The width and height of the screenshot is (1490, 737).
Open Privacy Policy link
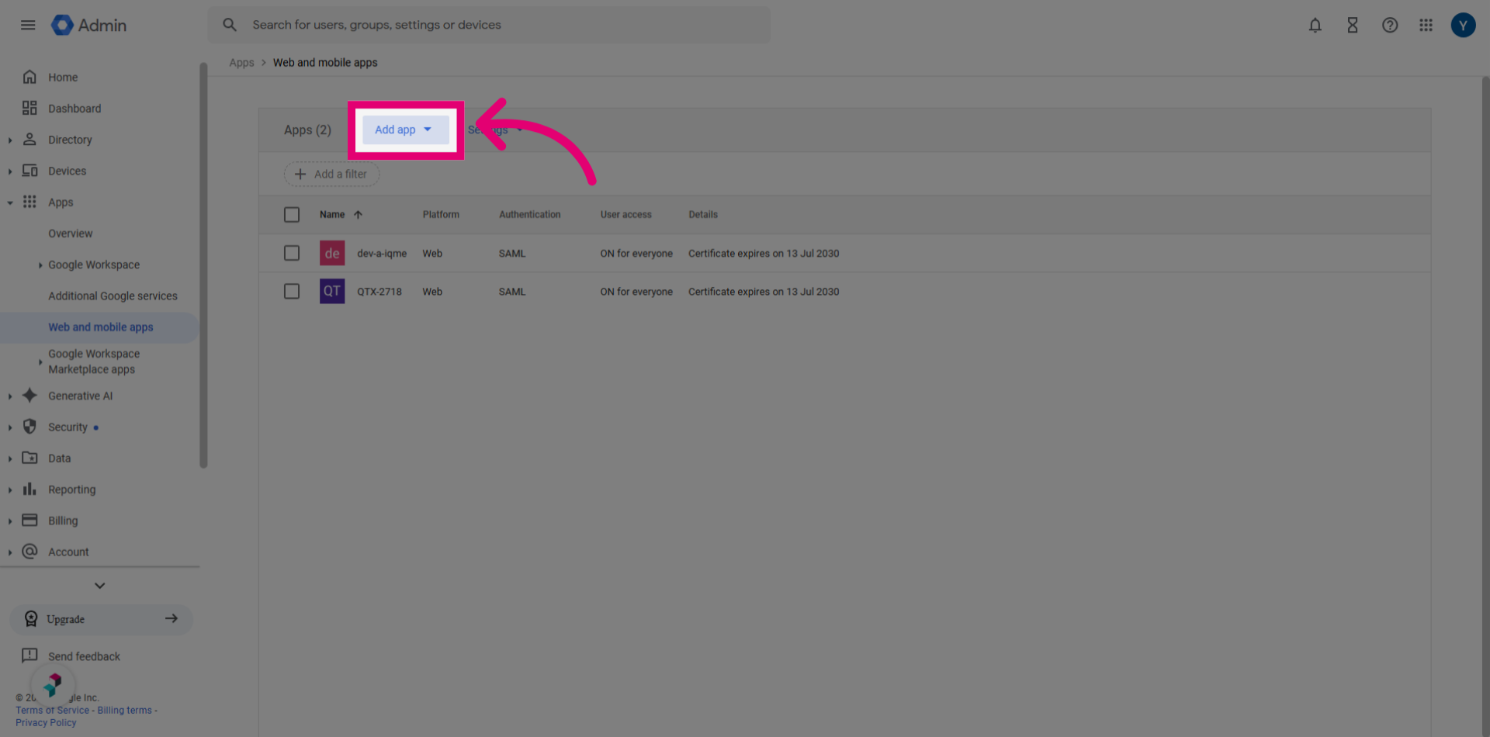(46, 722)
